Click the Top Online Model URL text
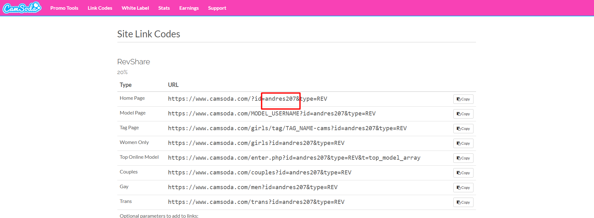The width and height of the screenshot is (594, 218). pos(294,158)
